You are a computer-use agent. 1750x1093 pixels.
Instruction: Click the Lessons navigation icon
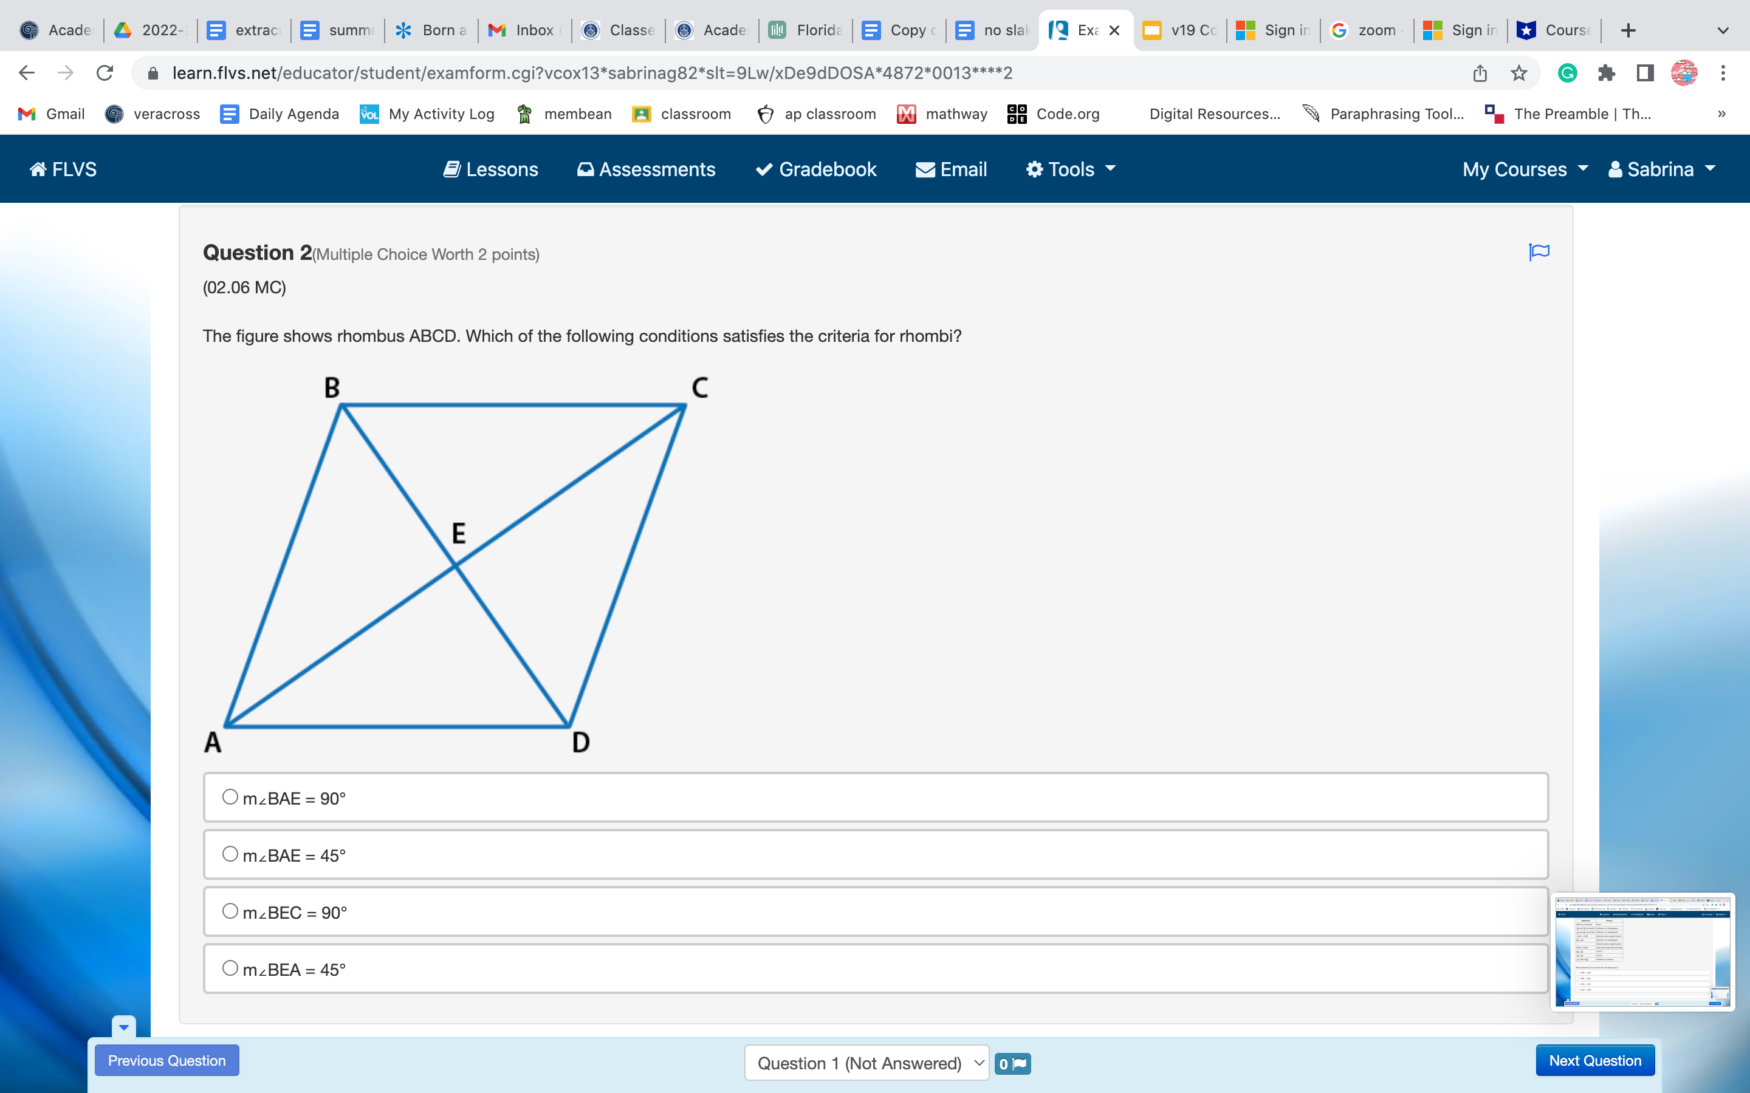pos(450,169)
